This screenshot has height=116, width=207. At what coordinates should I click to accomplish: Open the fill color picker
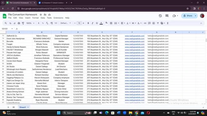[x=107, y=23]
